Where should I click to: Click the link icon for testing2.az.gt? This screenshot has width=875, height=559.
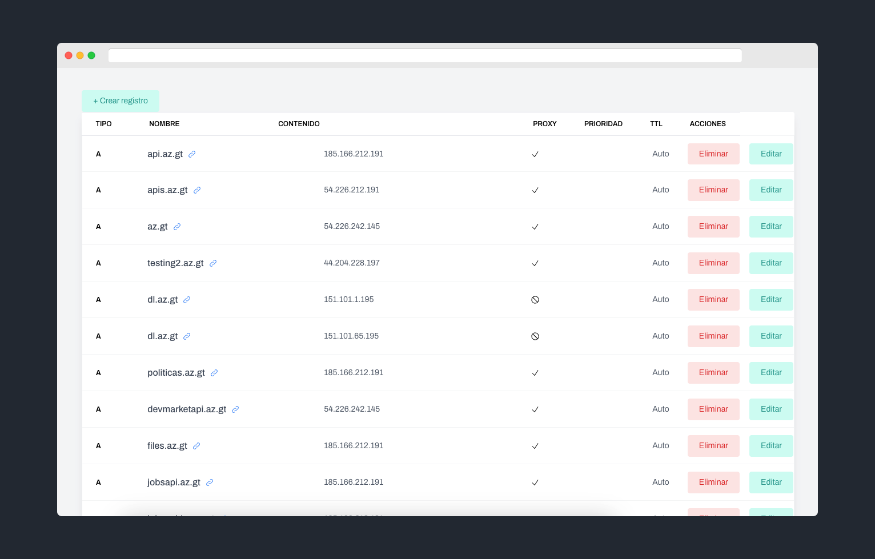pyautogui.click(x=213, y=263)
